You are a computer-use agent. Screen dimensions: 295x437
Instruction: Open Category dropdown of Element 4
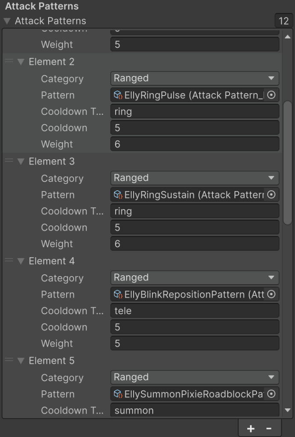point(195,278)
